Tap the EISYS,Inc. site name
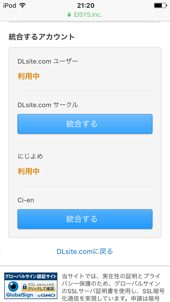 point(88,15)
